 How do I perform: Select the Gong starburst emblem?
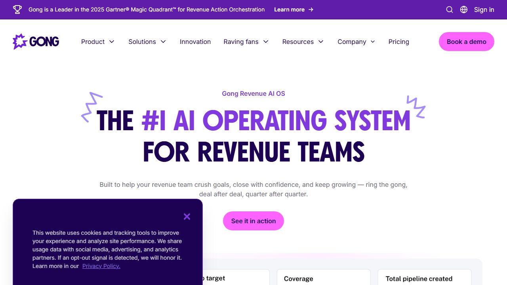point(18,41)
